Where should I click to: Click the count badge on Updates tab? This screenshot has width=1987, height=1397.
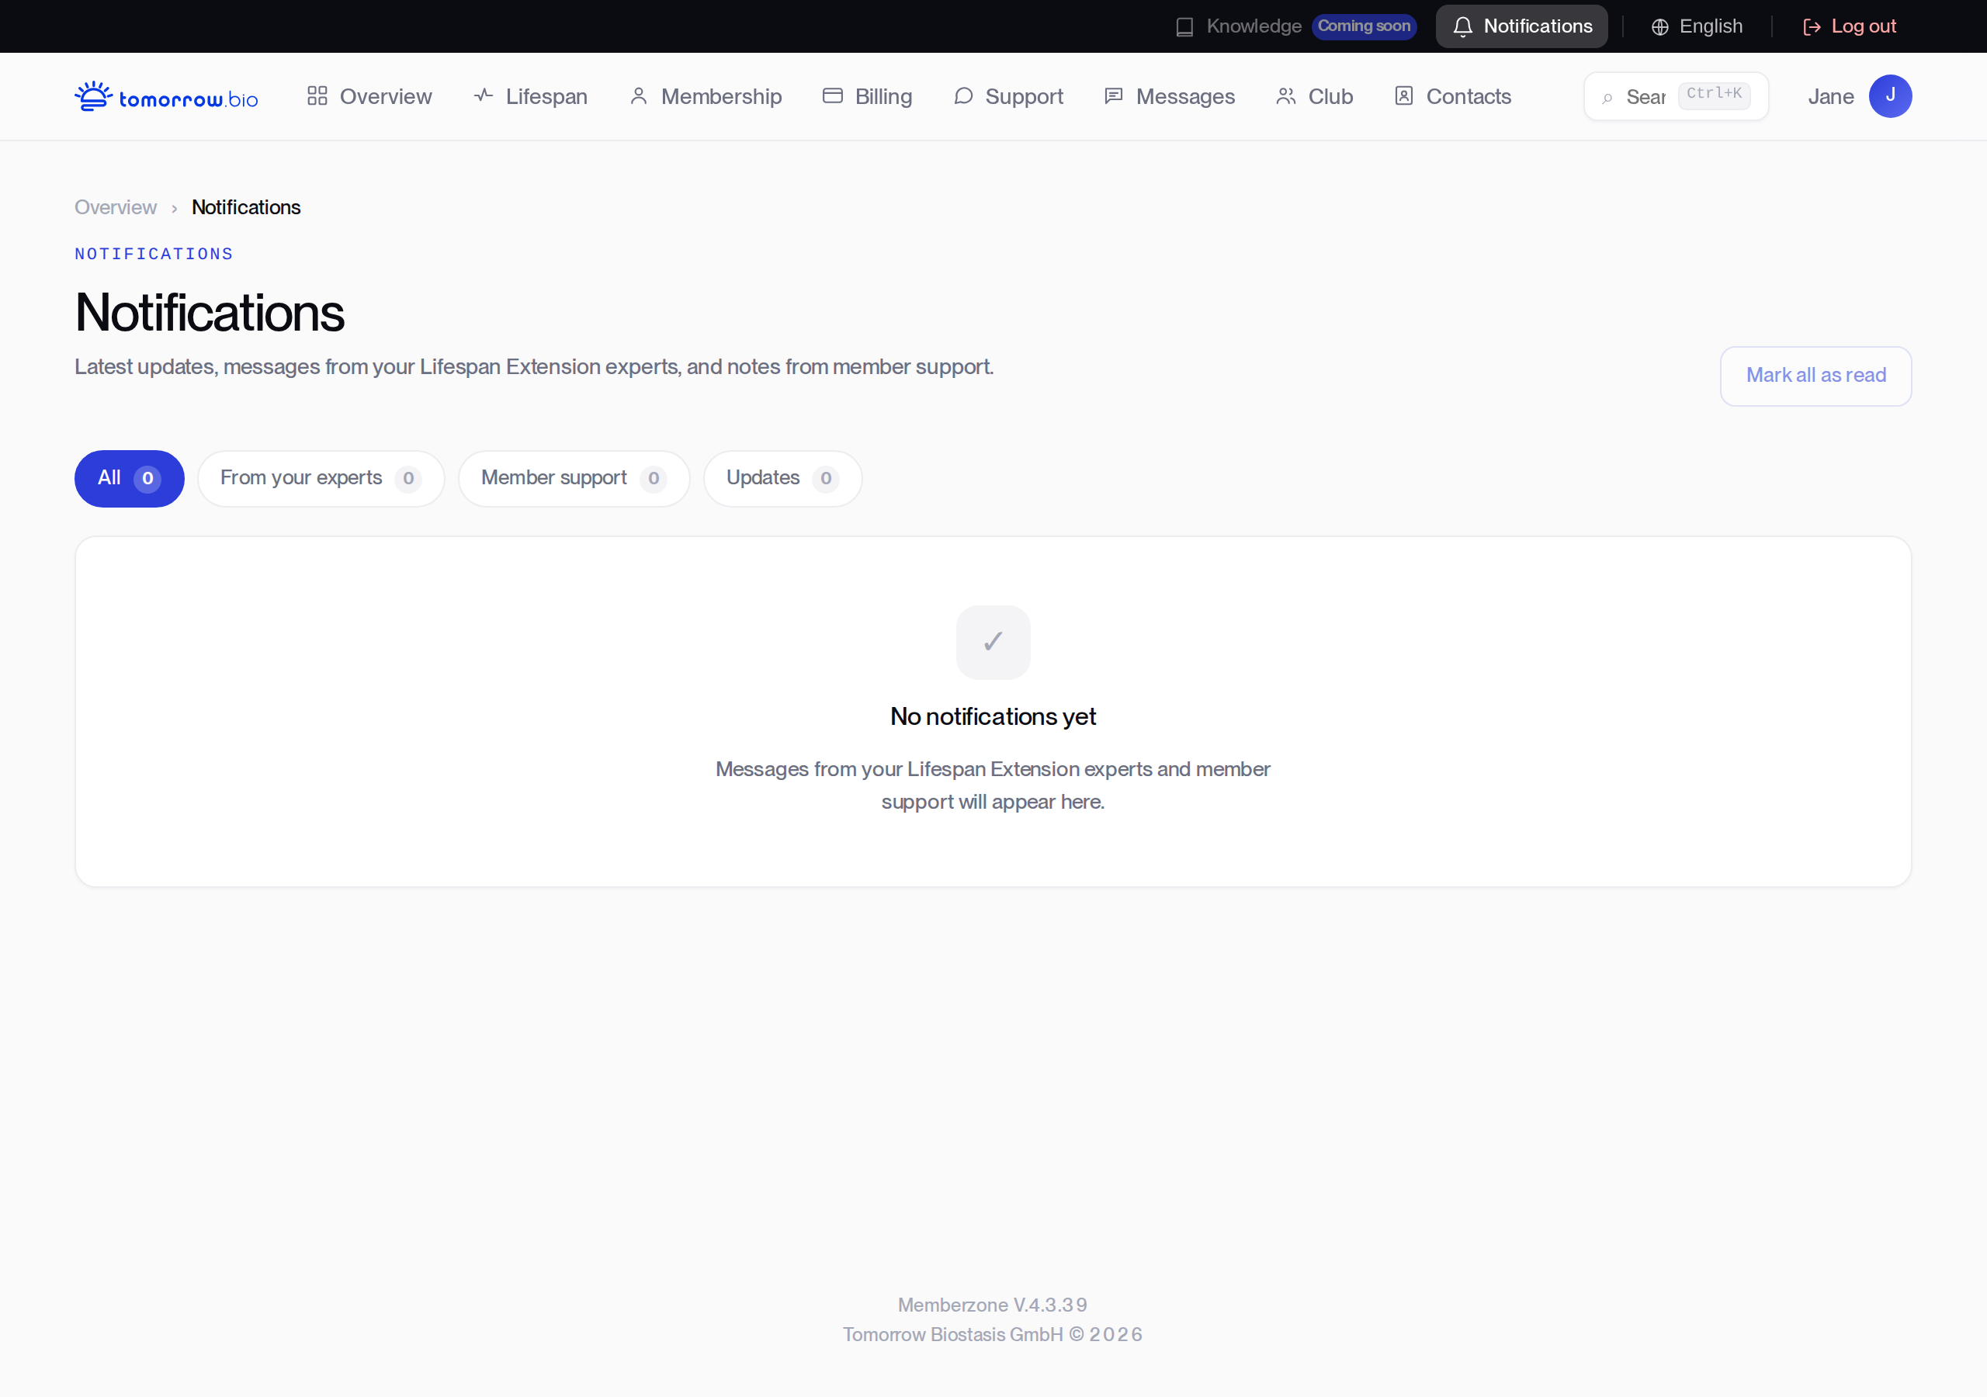click(x=826, y=479)
